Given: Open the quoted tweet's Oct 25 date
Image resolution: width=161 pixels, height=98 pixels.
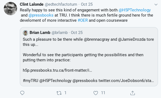Looking at the screenshot, I should coord(77,33).
